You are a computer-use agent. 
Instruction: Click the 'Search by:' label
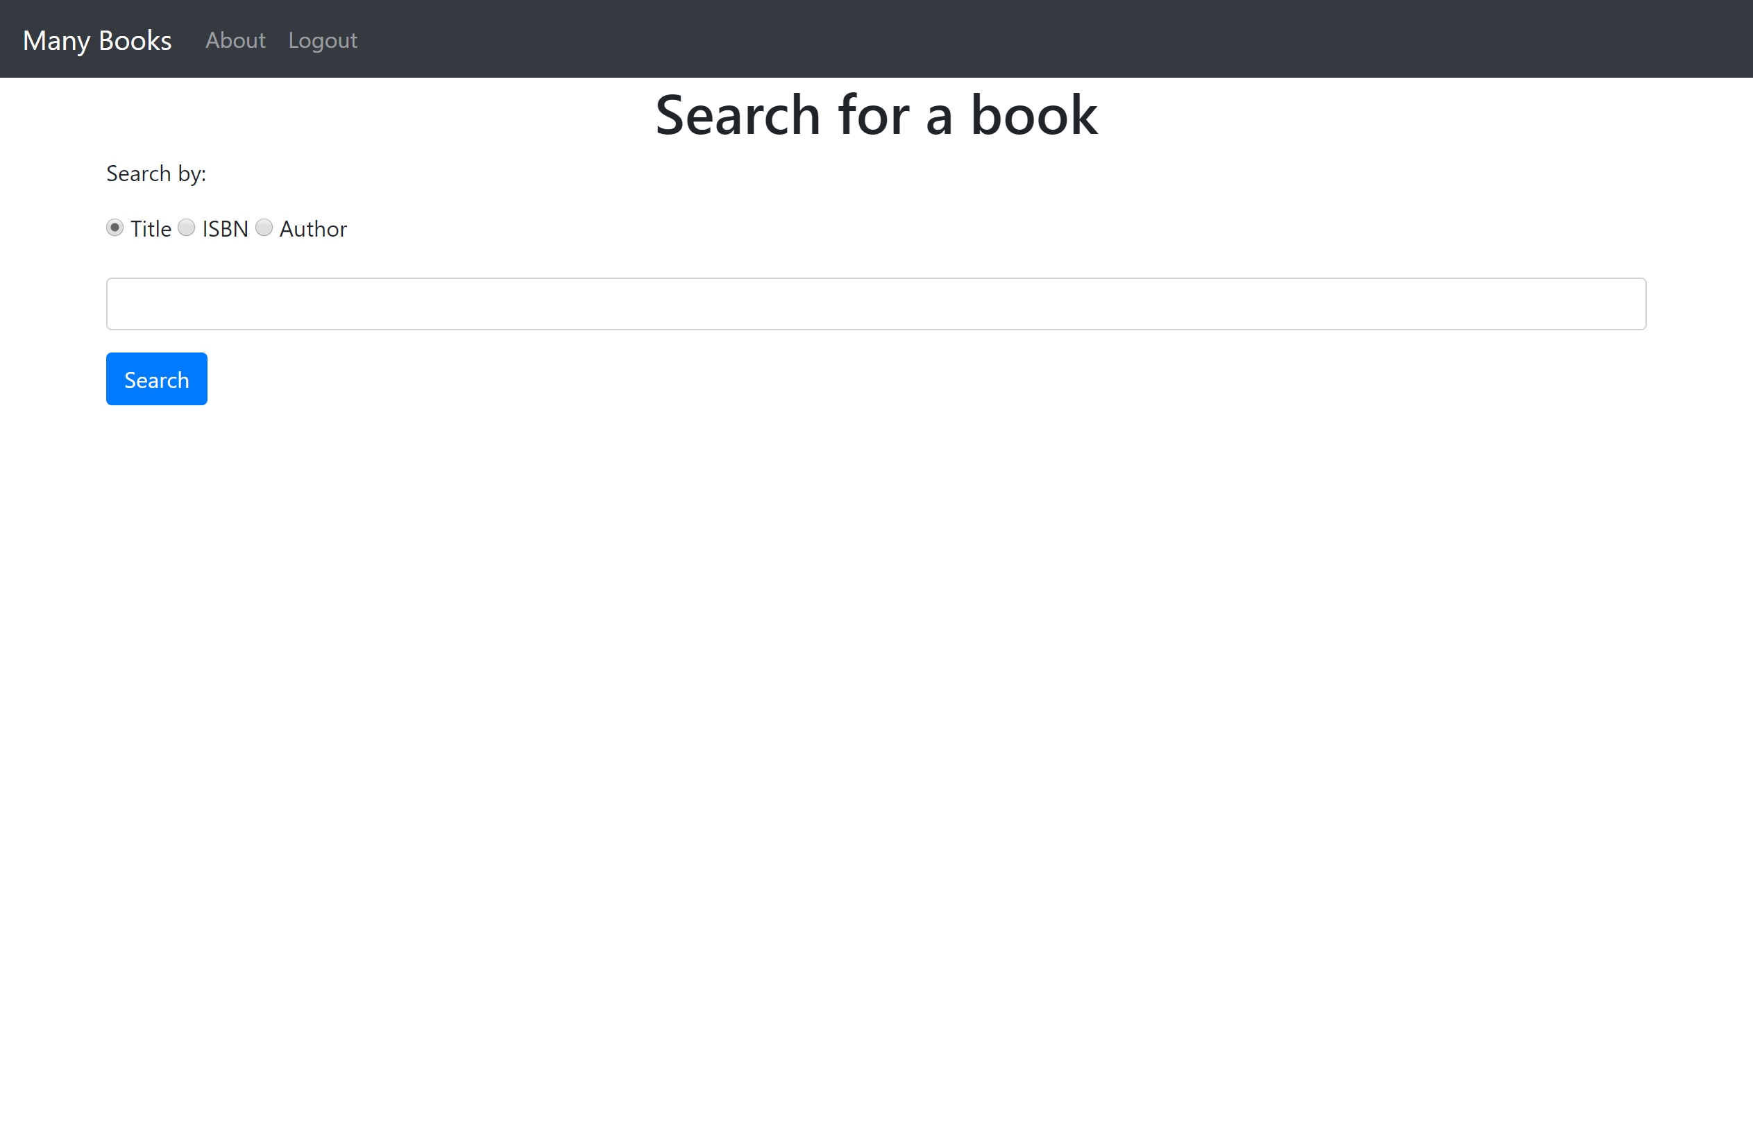click(x=155, y=174)
